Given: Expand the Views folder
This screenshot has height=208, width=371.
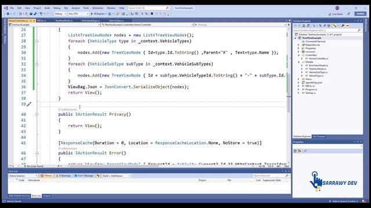Looking at the screenshot, I should tap(299, 79).
